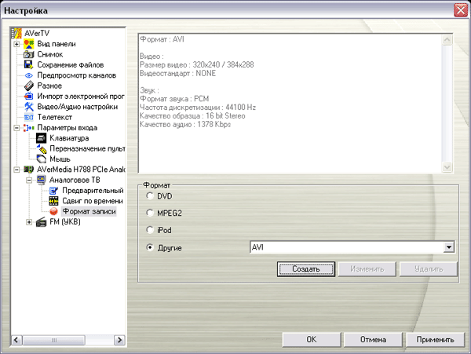This screenshot has height=354, width=471.
Task: Select Формат записи tree item
Action: click(89, 211)
